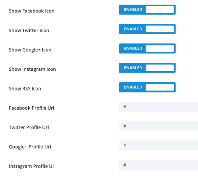Image resolution: width=198 pixels, height=178 pixels.
Task: Select the "Show Google+ Icon" label text
Action: click(x=30, y=50)
